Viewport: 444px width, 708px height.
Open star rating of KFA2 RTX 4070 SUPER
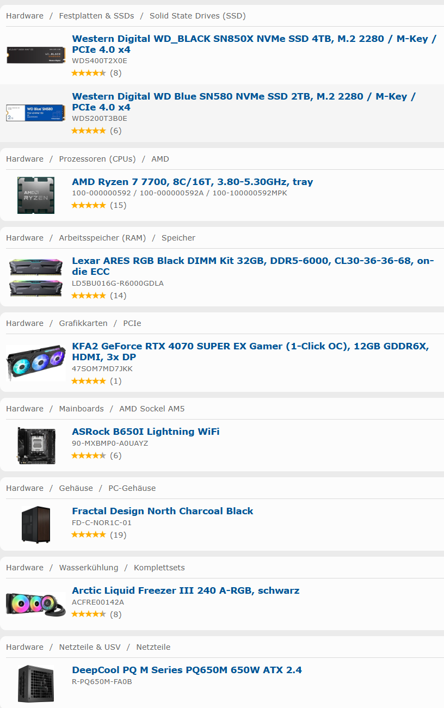tap(89, 381)
